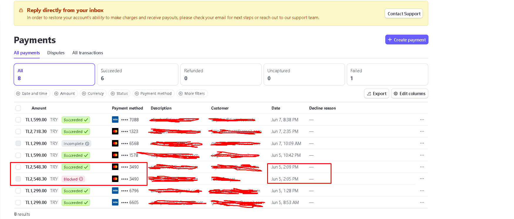Click the Mastercard icon for card 1323

[115, 131]
